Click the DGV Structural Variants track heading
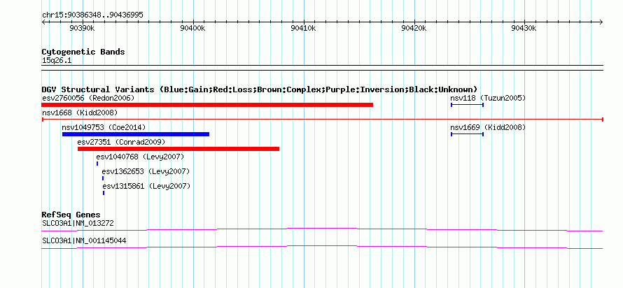Viewport: 623px width, 288px height. [x=260, y=89]
